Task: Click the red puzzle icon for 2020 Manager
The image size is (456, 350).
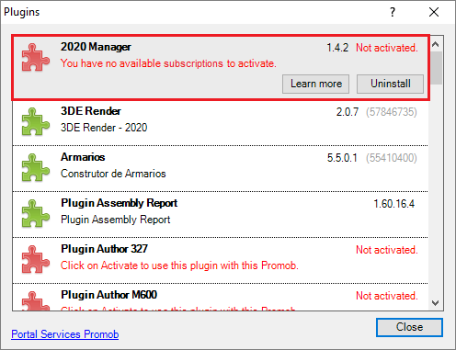Action: (x=36, y=57)
